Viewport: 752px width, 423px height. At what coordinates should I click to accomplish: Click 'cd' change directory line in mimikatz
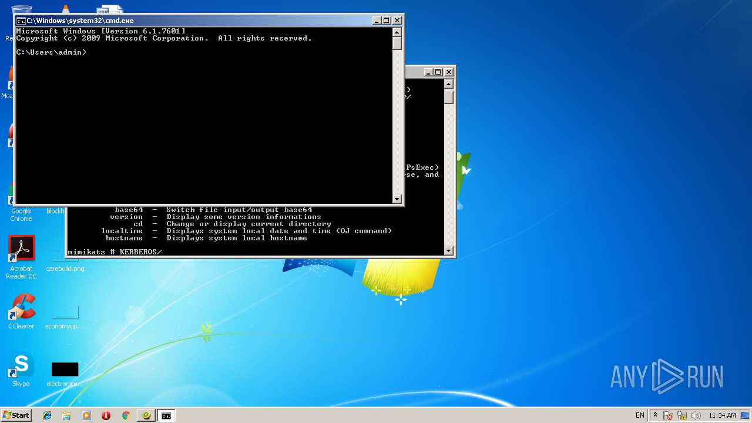point(232,224)
